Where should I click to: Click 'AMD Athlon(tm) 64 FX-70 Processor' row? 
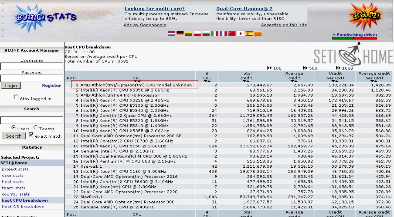coord(120,95)
